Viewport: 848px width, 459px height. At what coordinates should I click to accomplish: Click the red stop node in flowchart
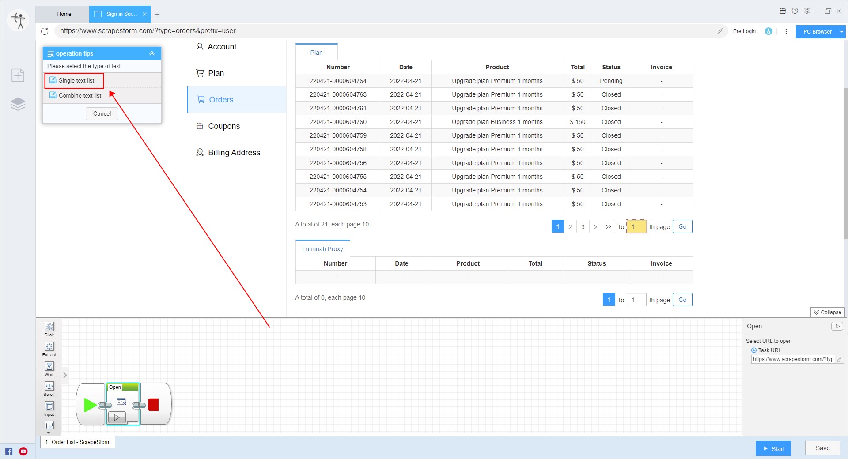click(154, 405)
